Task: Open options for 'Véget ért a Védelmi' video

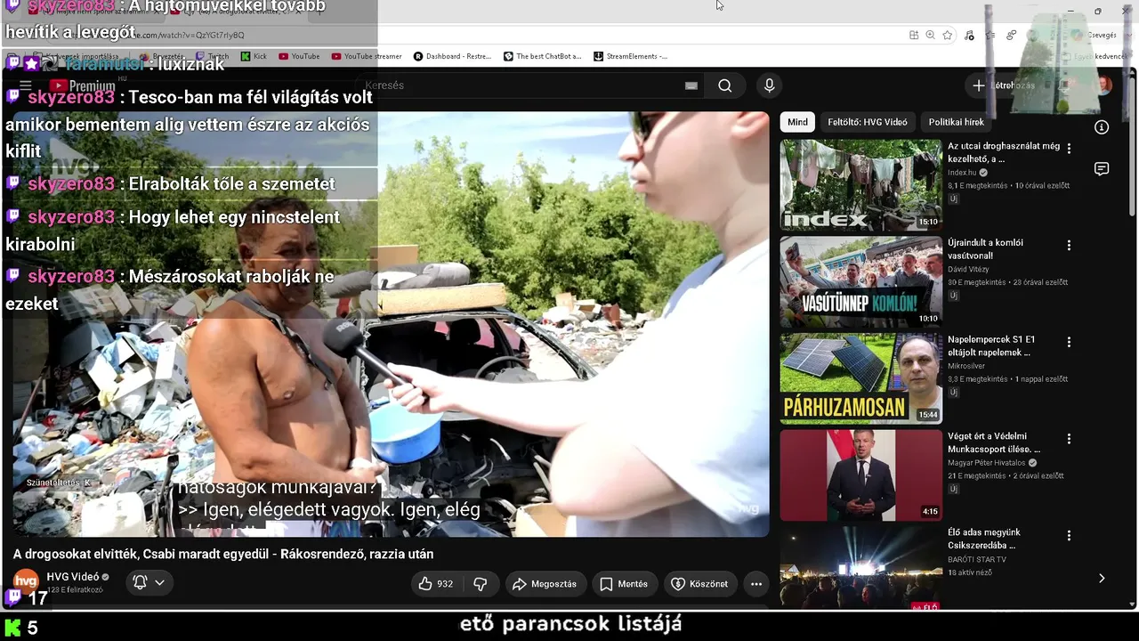Action: (1069, 439)
